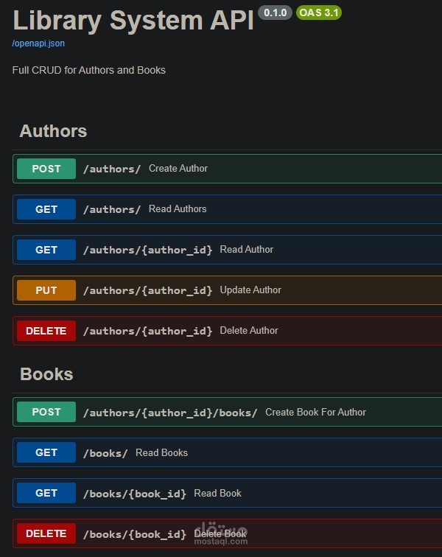Click the GET badge for Read Author
The image size is (442, 557).
point(46,250)
